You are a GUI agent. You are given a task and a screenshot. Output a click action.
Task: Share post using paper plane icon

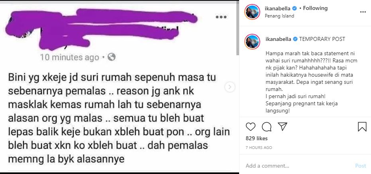click(283, 127)
